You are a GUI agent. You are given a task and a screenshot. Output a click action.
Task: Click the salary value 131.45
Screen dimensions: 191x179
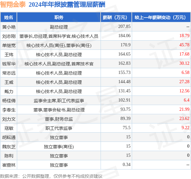click(124, 91)
